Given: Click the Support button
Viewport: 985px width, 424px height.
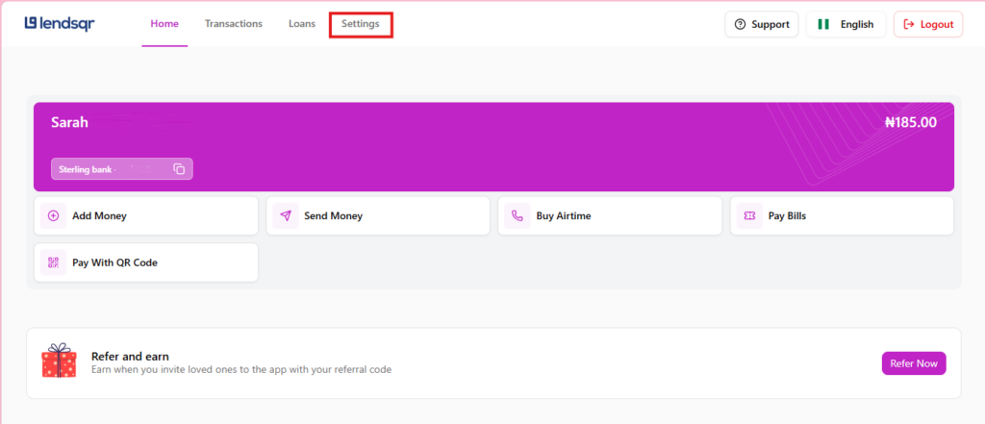Looking at the screenshot, I should click(761, 24).
